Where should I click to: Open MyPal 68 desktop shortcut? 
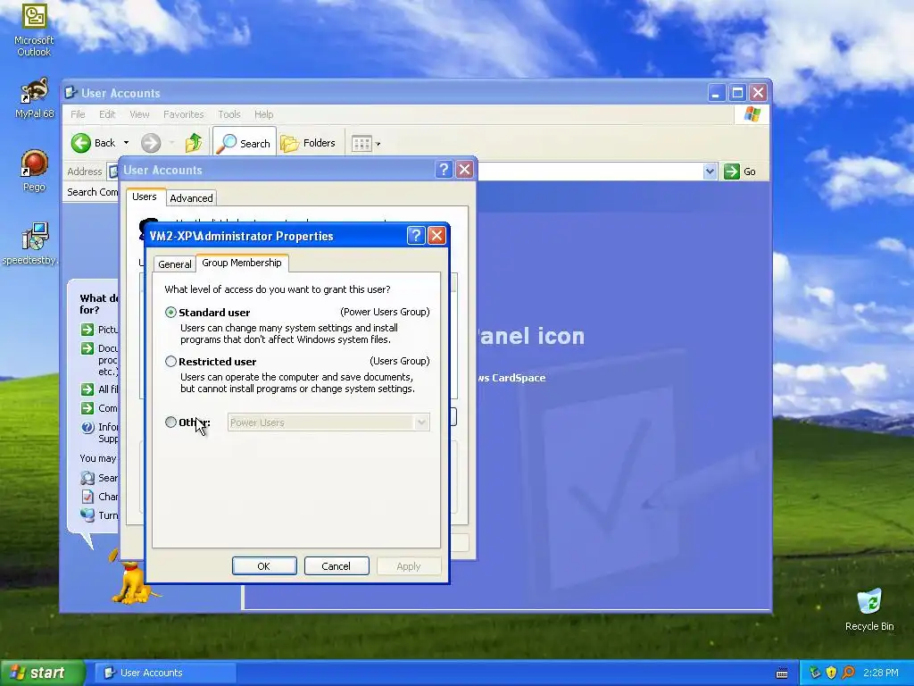tap(34, 98)
